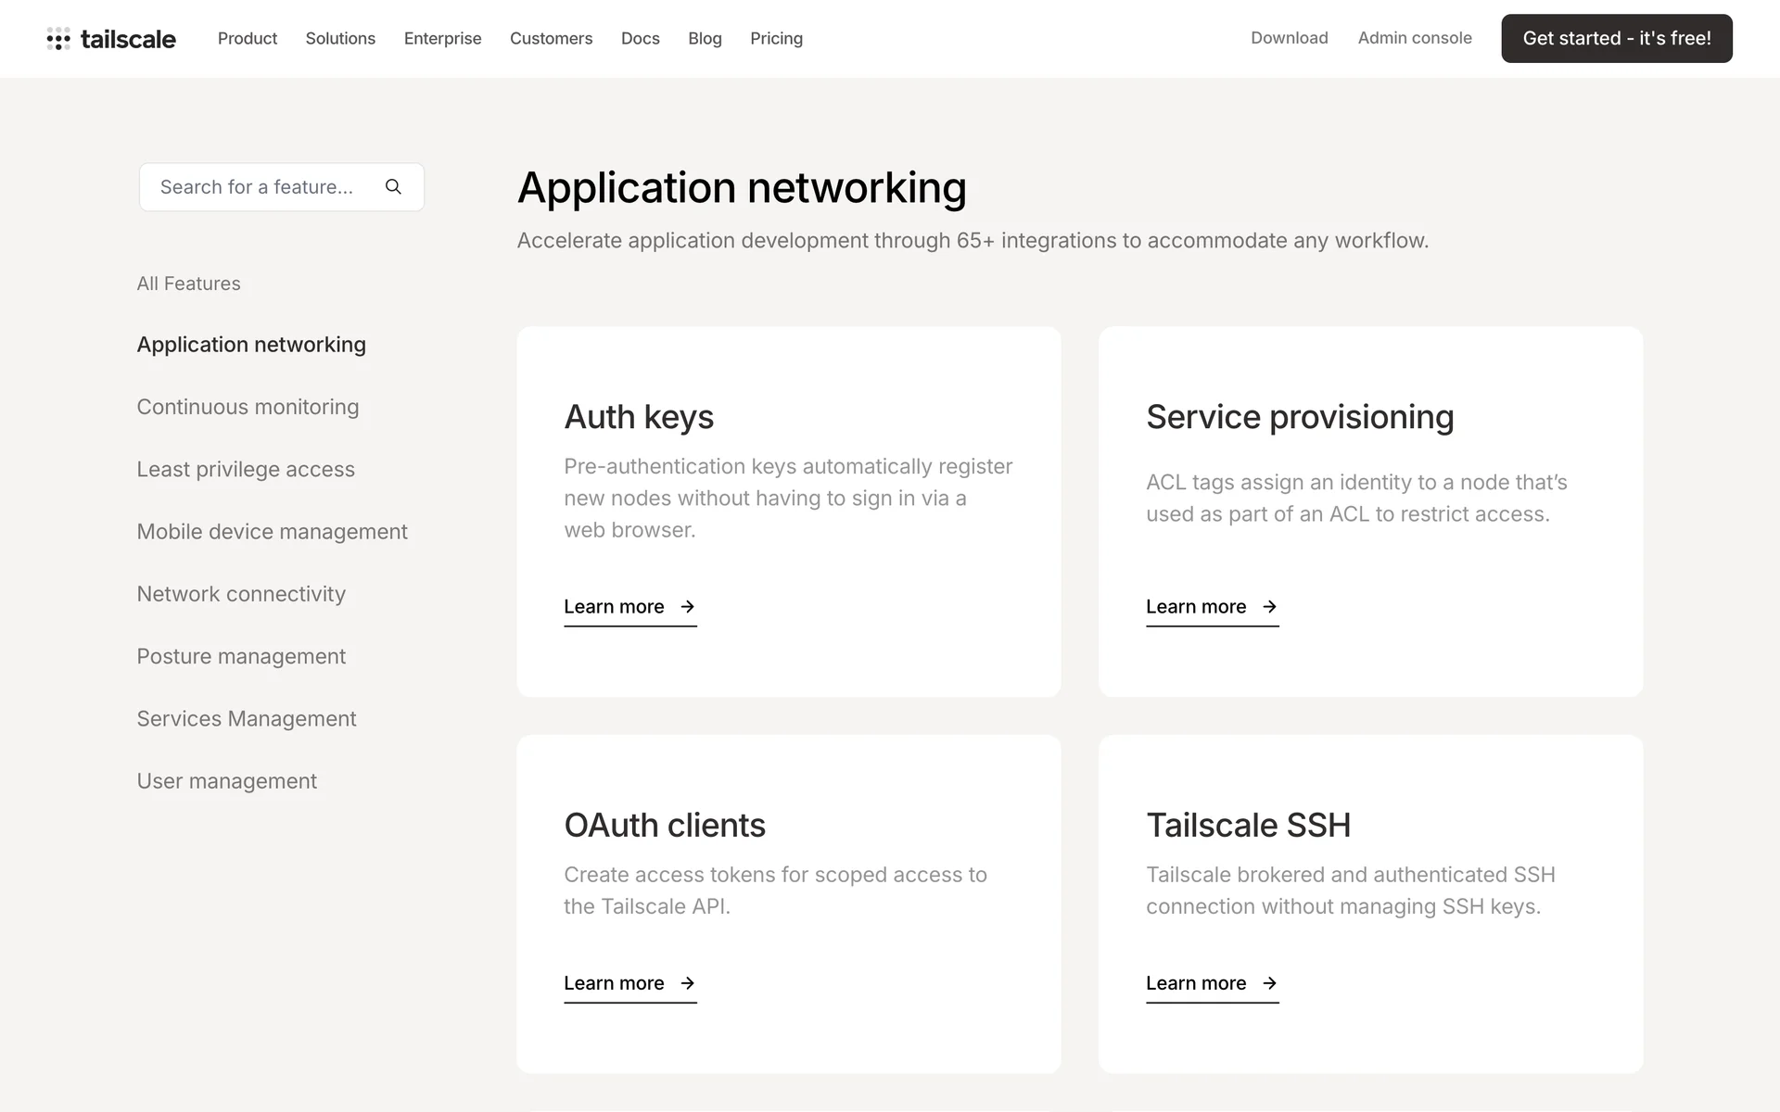Click the search magnifier icon
The image size is (1780, 1112).
[393, 187]
